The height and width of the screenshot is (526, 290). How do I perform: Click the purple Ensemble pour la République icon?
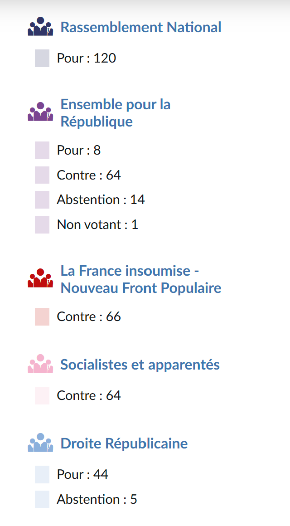[x=41, y=112]
